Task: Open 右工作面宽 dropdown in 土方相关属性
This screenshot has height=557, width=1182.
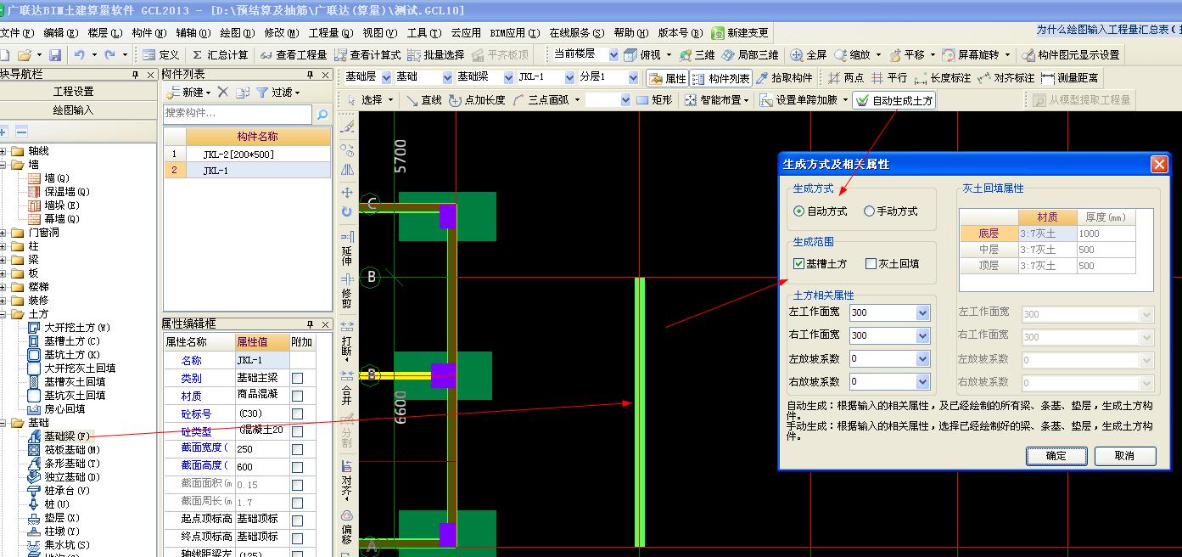Action: pos(923,336)
